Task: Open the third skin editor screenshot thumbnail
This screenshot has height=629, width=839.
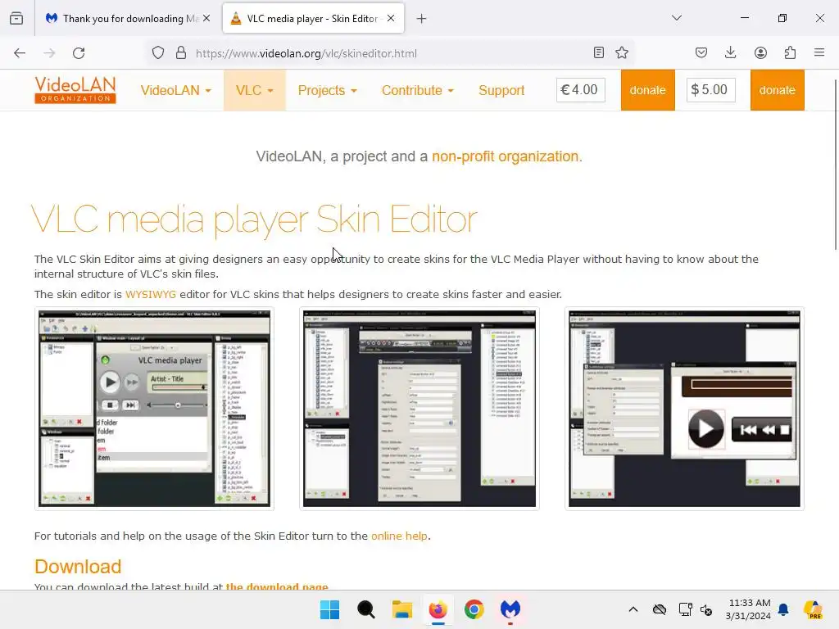Action: [684, 409]
